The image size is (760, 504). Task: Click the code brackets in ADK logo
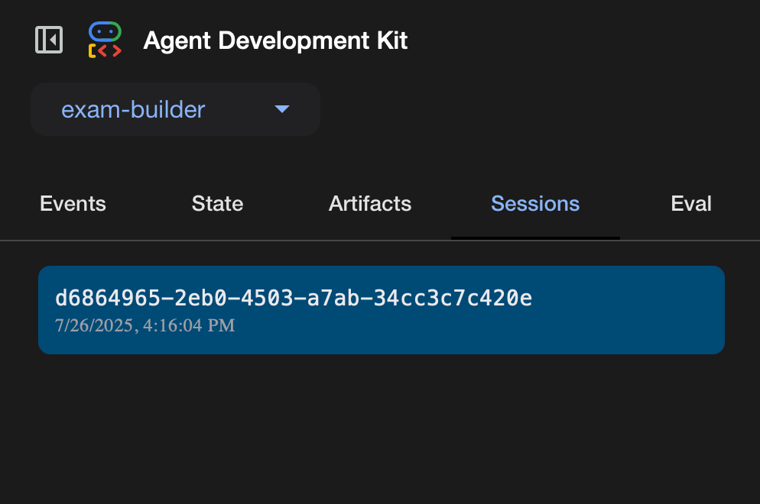pos(105,50)
